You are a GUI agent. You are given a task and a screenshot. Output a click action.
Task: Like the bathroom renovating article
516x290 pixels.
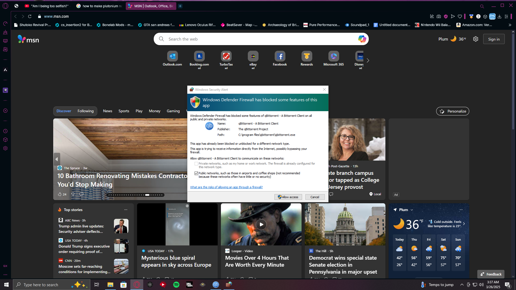pyautogui.click(x=60, y=194)
